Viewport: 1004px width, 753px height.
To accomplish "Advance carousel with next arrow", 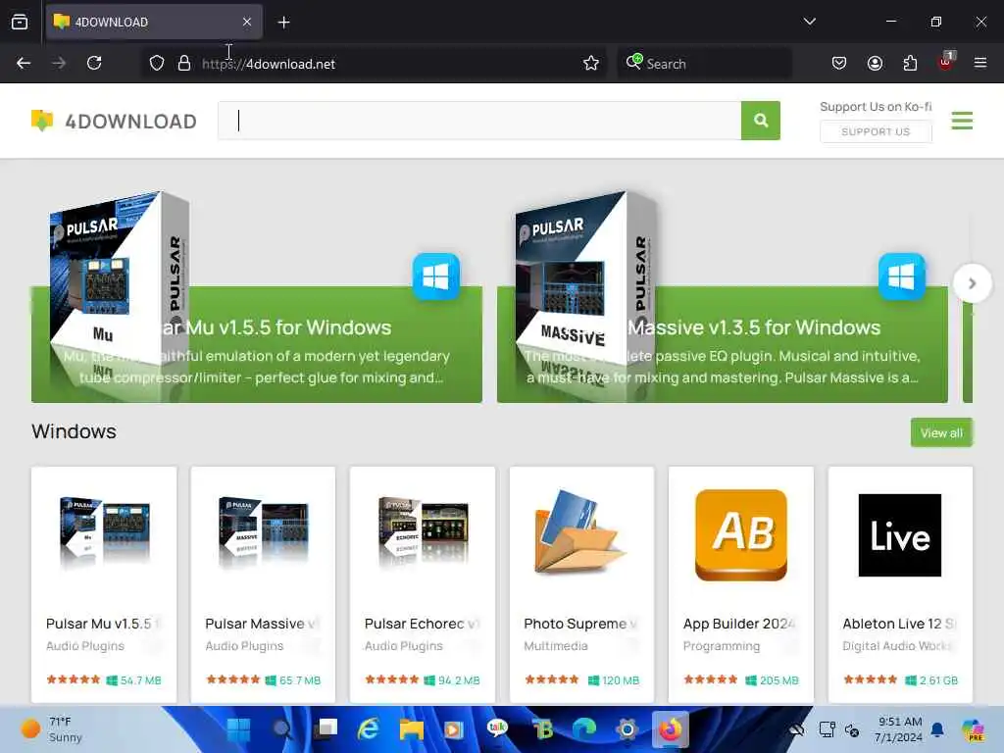I will (972, 283).
